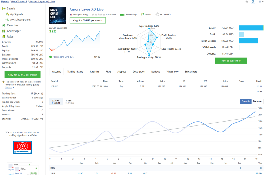The height and width of the screenshot is (175, 267).
Task: Click the USDJPY! symbol in the positions table
Action: pos(55,86)
